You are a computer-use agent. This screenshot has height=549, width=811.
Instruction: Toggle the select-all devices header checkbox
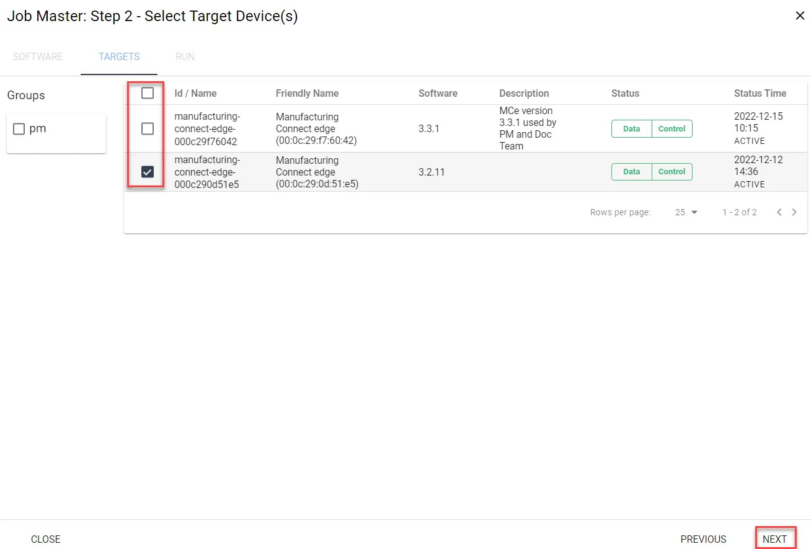click(148, 93)
